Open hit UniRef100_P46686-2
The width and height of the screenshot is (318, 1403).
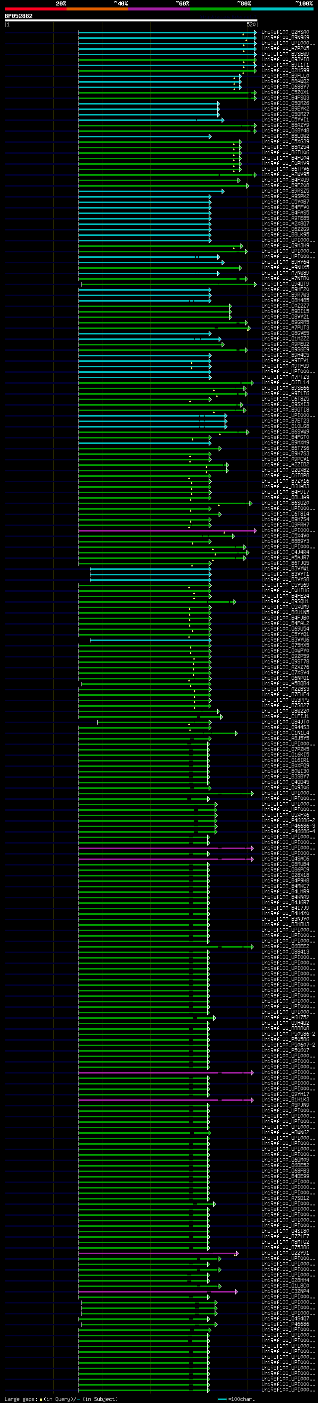coord(288,820)
